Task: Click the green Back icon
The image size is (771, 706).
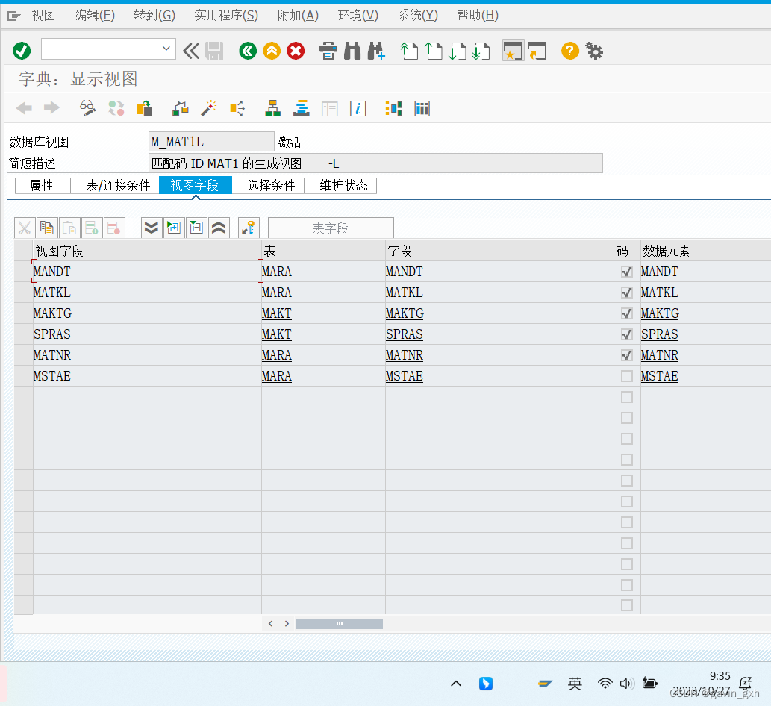Action: click(x=248, y=51)
